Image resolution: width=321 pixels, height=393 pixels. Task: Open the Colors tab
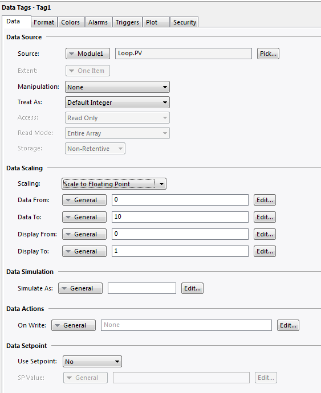click(x=71, y=22)
